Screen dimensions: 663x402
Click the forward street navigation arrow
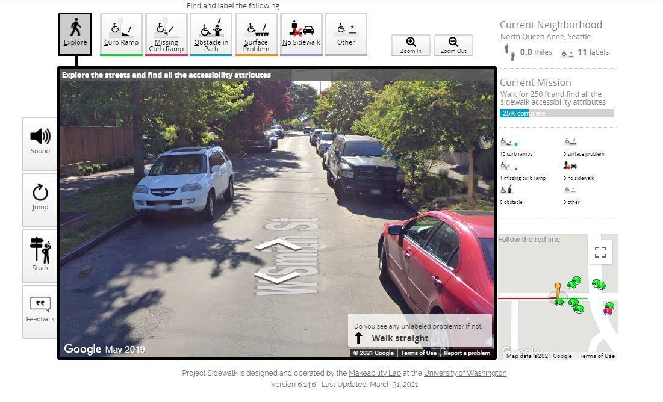coord(278,244)
